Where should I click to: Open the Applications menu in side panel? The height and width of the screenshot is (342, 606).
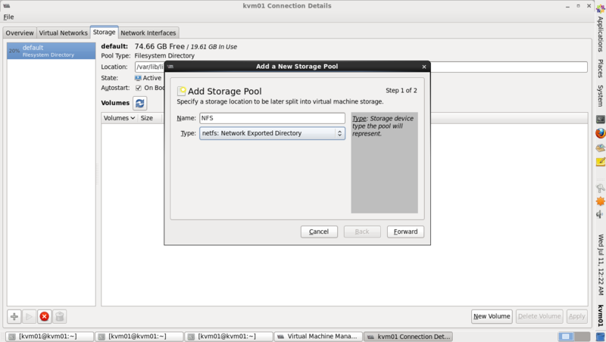click(600, 34)
